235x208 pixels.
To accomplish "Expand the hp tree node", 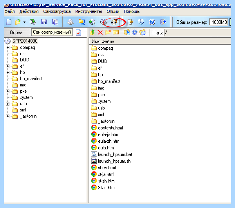I will [x=7, y=73].
